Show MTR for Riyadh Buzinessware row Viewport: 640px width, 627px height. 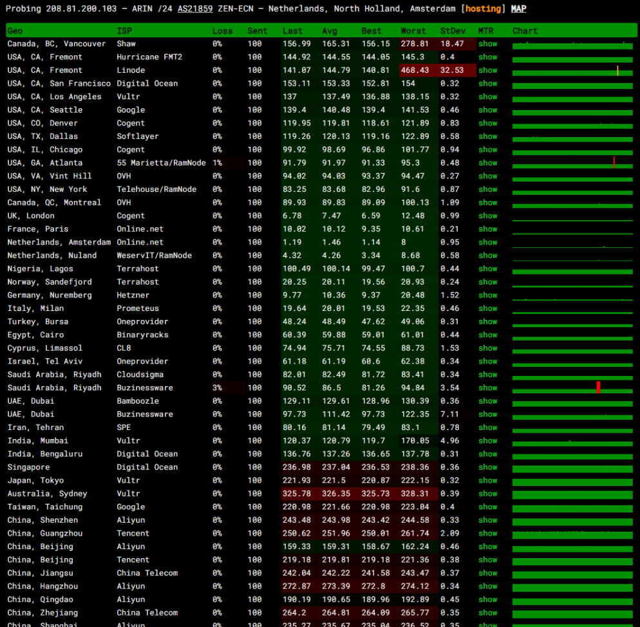pos(488,388)
